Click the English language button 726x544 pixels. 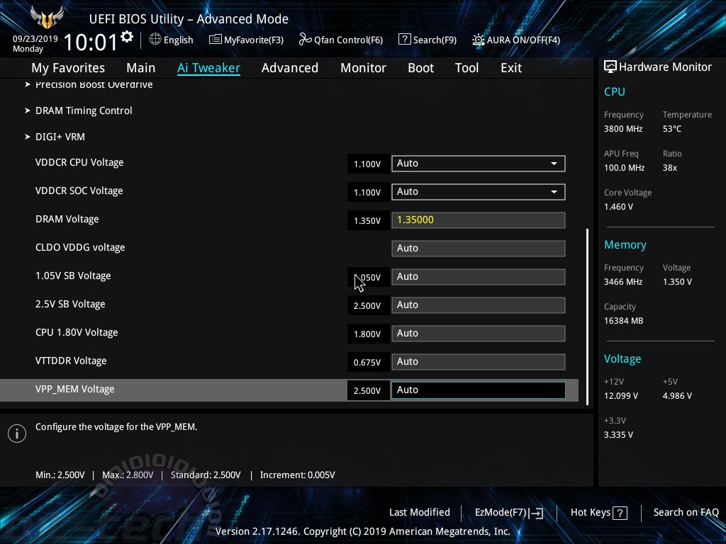pyautogui.click(x=172, y=40)
